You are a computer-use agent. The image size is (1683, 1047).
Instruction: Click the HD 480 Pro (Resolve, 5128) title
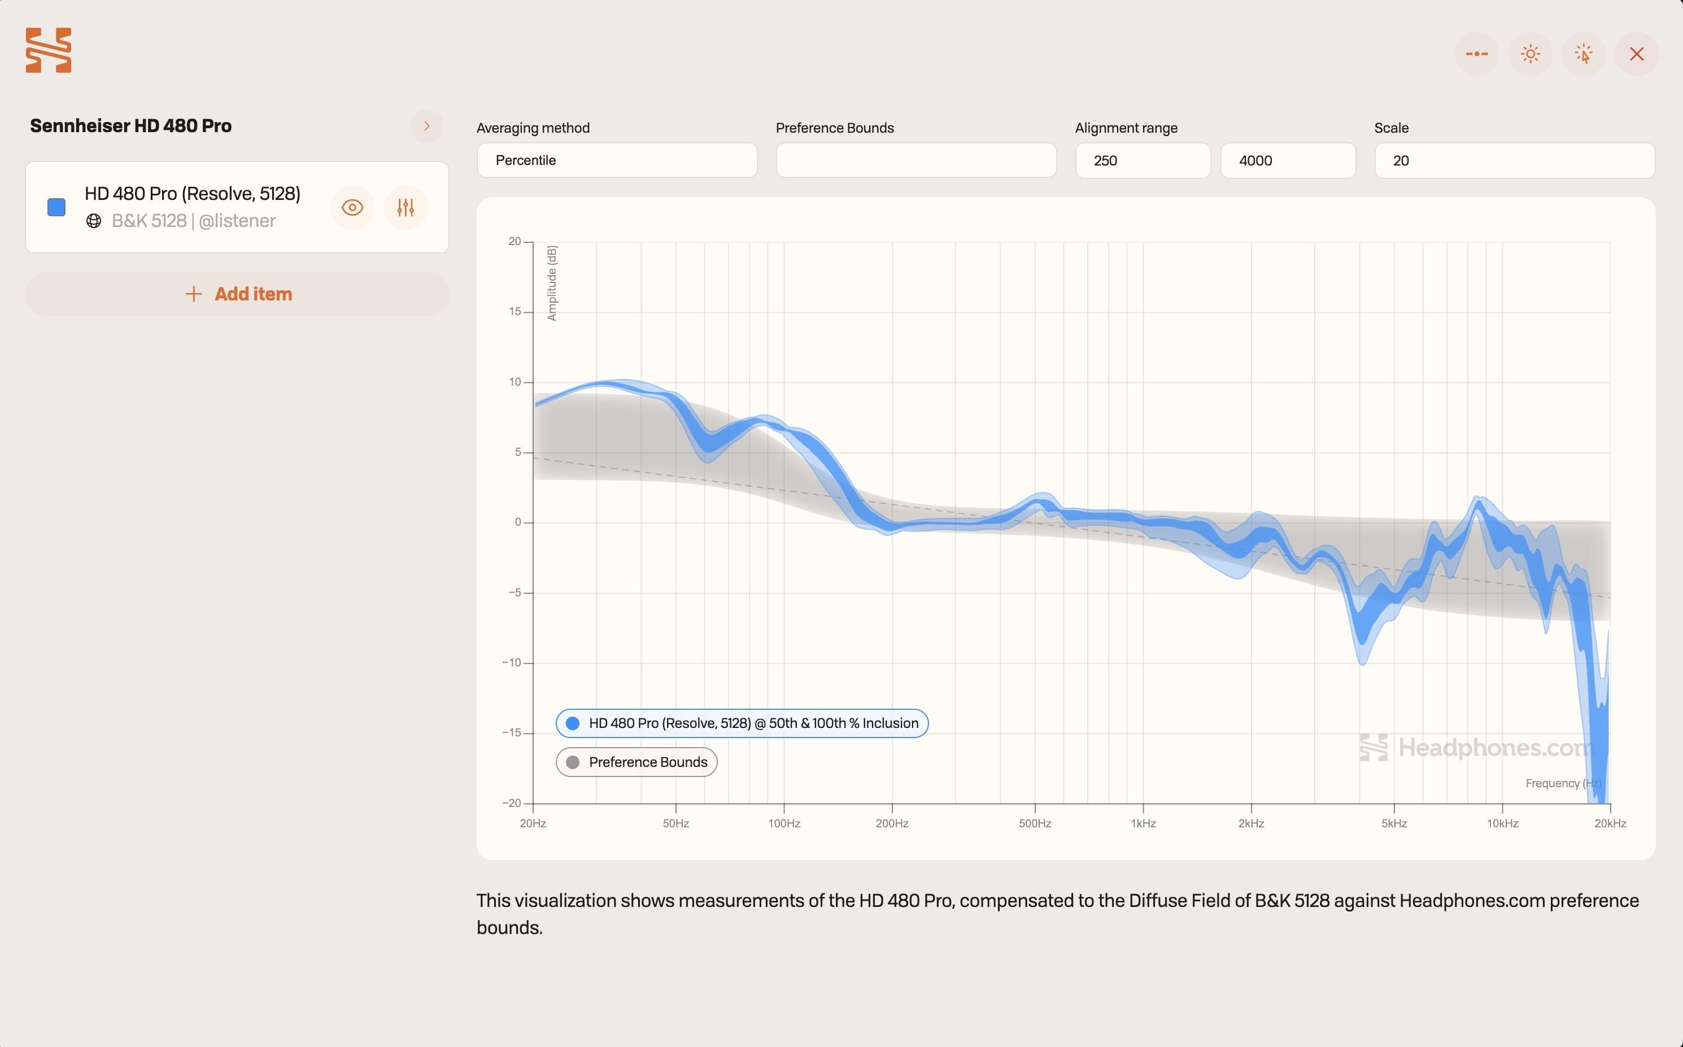click(x=193, y=194)
